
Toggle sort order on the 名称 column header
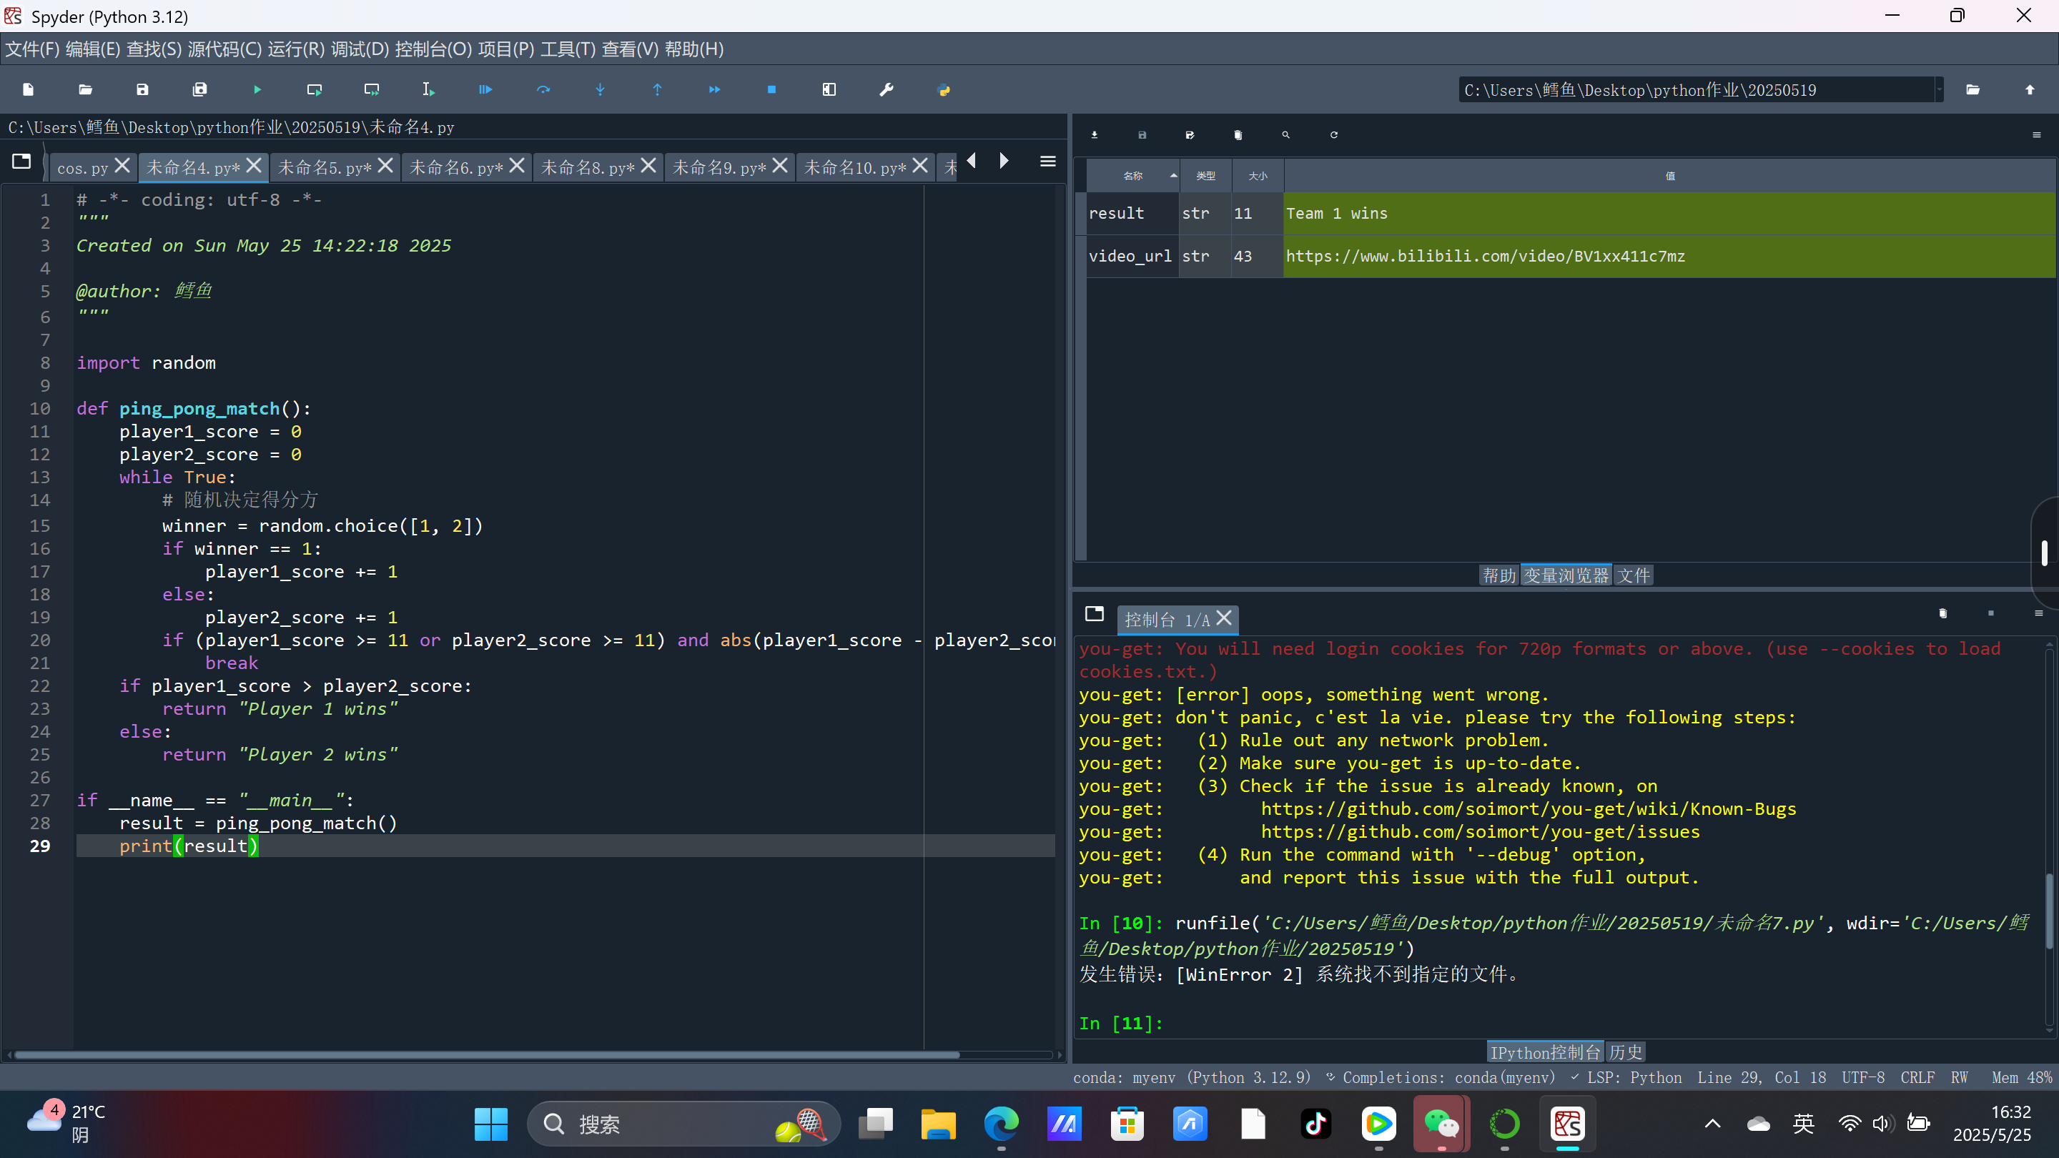point(1132,176)
